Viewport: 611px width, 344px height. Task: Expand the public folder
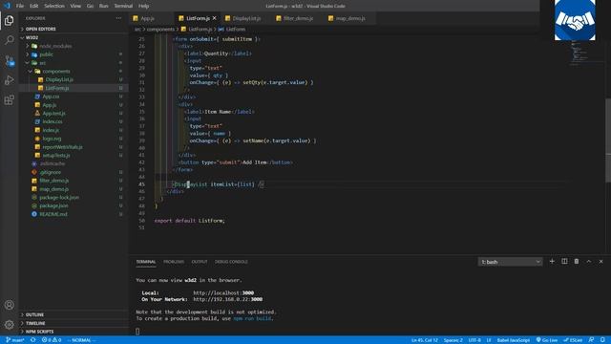point(46,54)
